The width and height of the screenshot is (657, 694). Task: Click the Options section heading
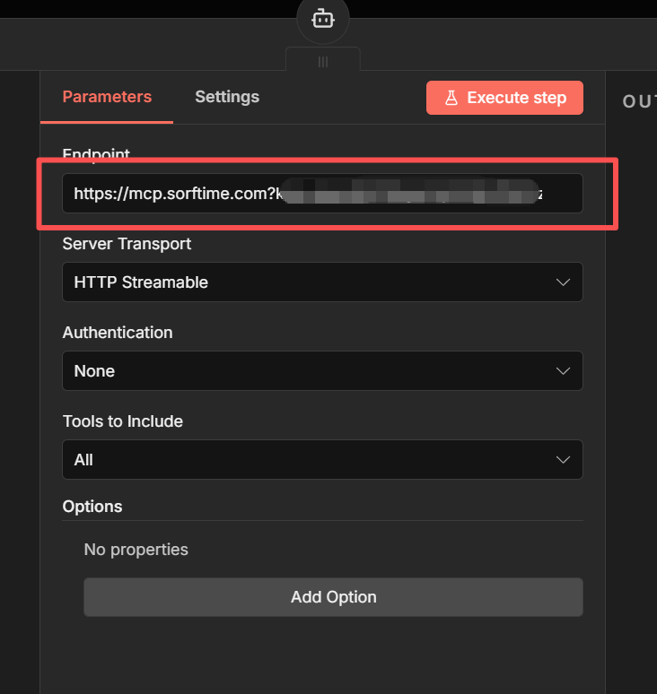[x=92, y=507]
